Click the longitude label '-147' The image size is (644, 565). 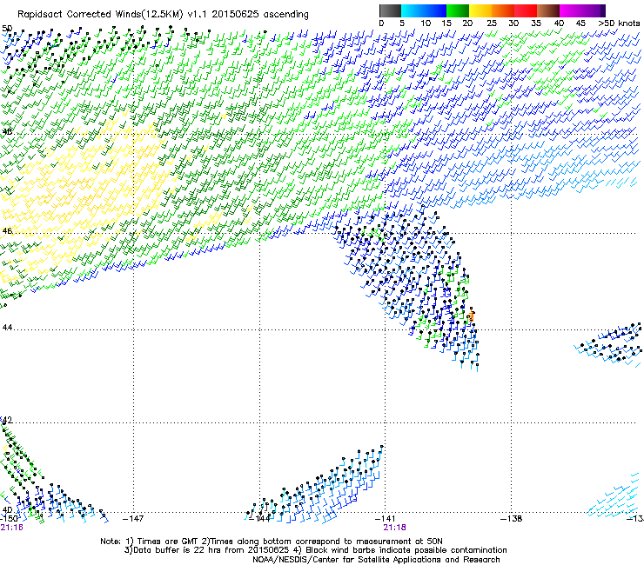133,519
